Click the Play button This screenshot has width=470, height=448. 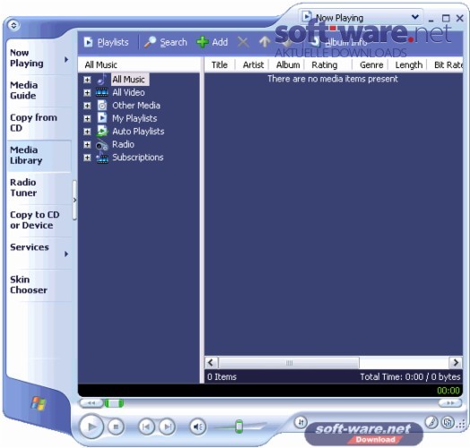click(x=91, y=426)
